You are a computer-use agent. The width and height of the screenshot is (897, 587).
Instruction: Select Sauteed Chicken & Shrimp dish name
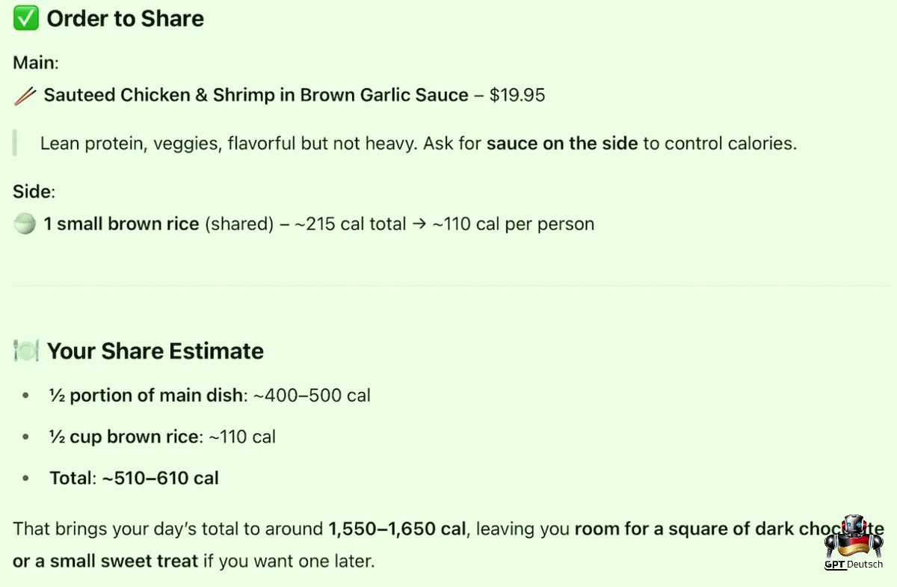[x=256, y=96]
